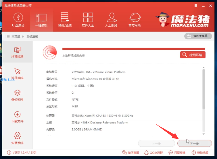
Task: Open 微信客服 WeChat support
Action: [x=131, y=152]
